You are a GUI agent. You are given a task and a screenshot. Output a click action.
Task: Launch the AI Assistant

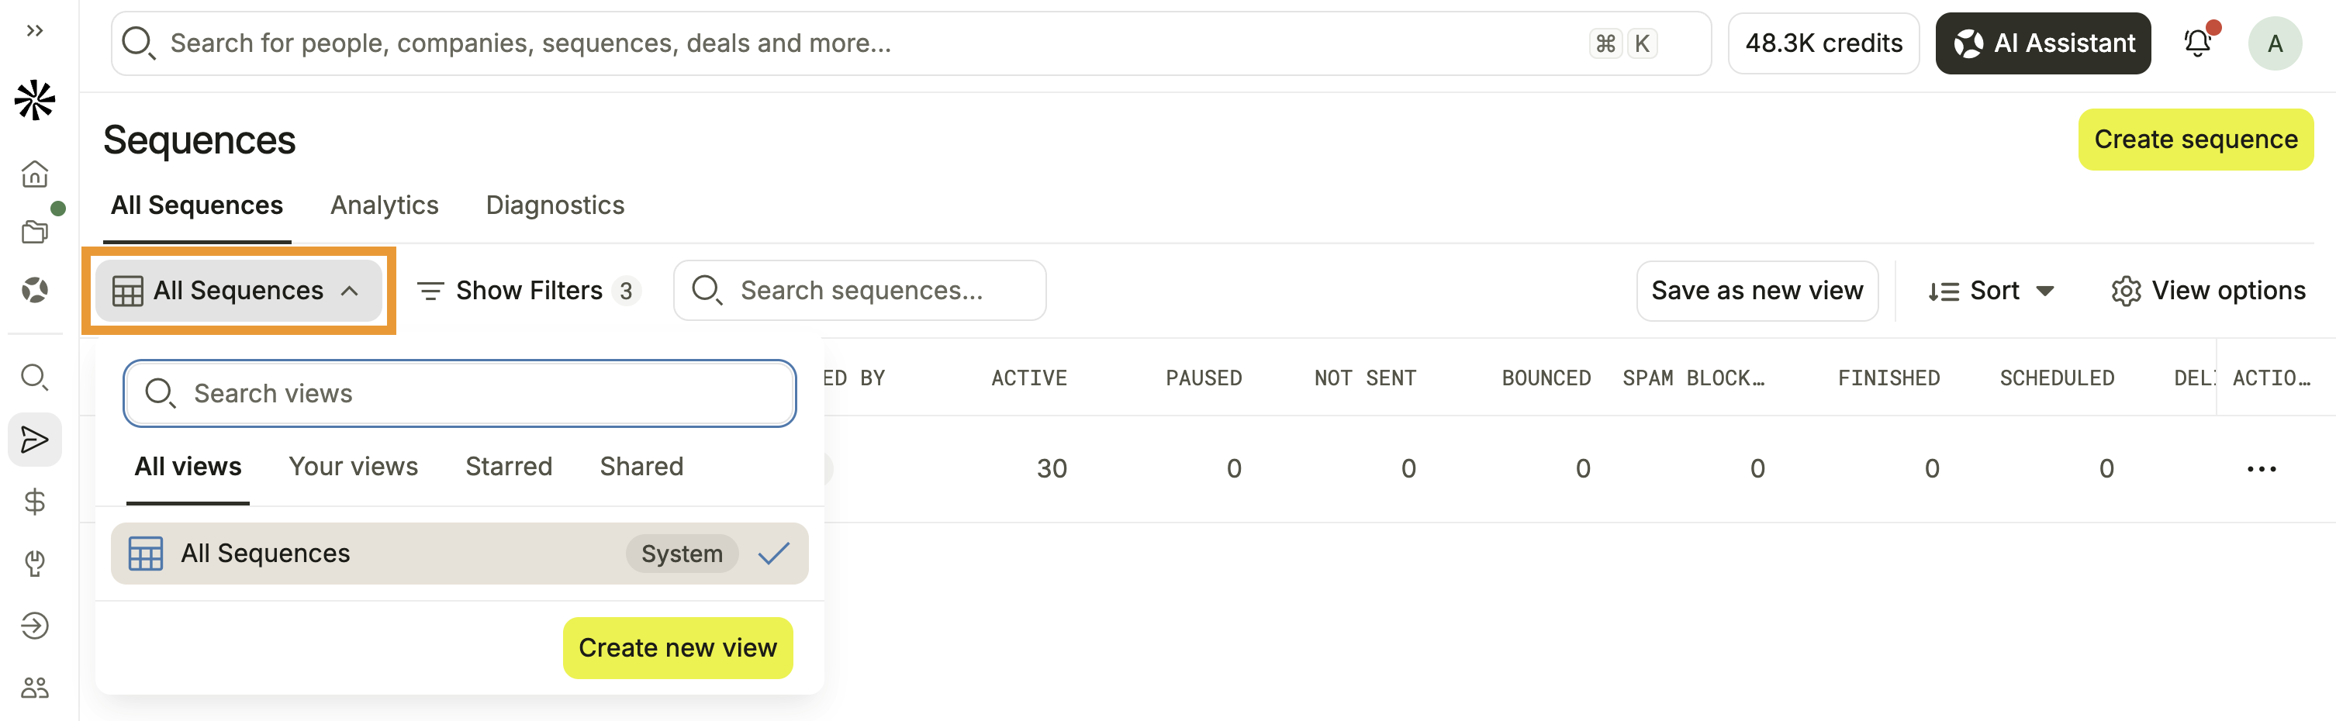[x=2043, y=43]
